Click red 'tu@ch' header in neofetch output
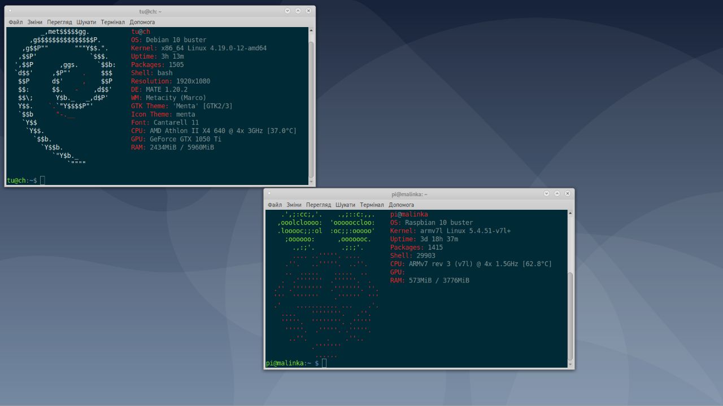 141,32
